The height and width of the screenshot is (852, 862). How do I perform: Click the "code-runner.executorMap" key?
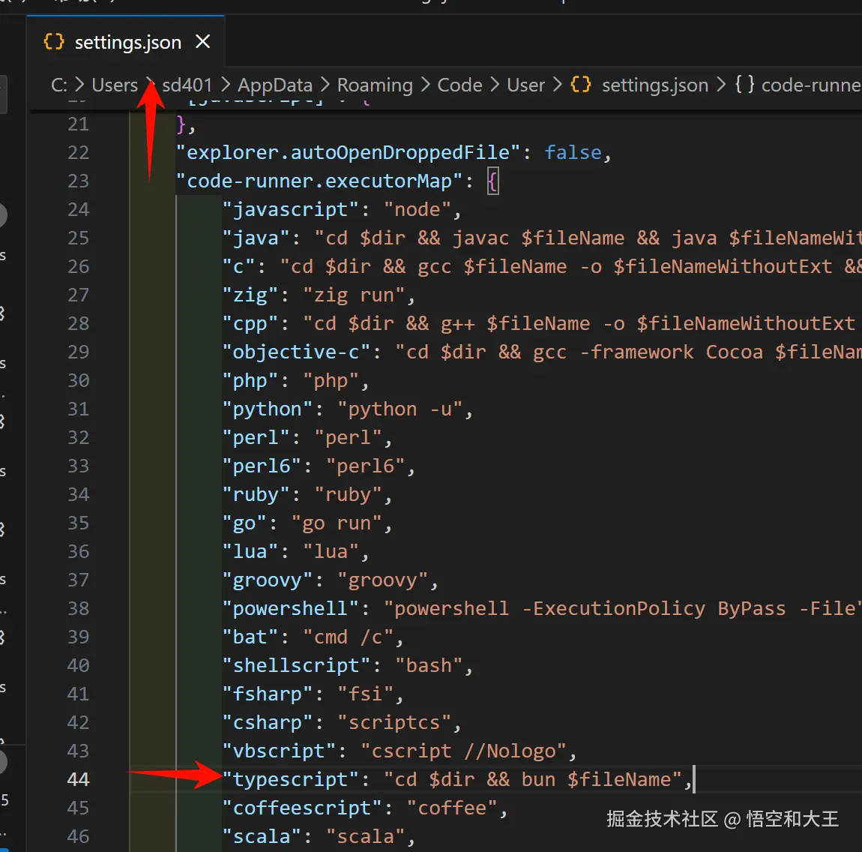point(319,181)
